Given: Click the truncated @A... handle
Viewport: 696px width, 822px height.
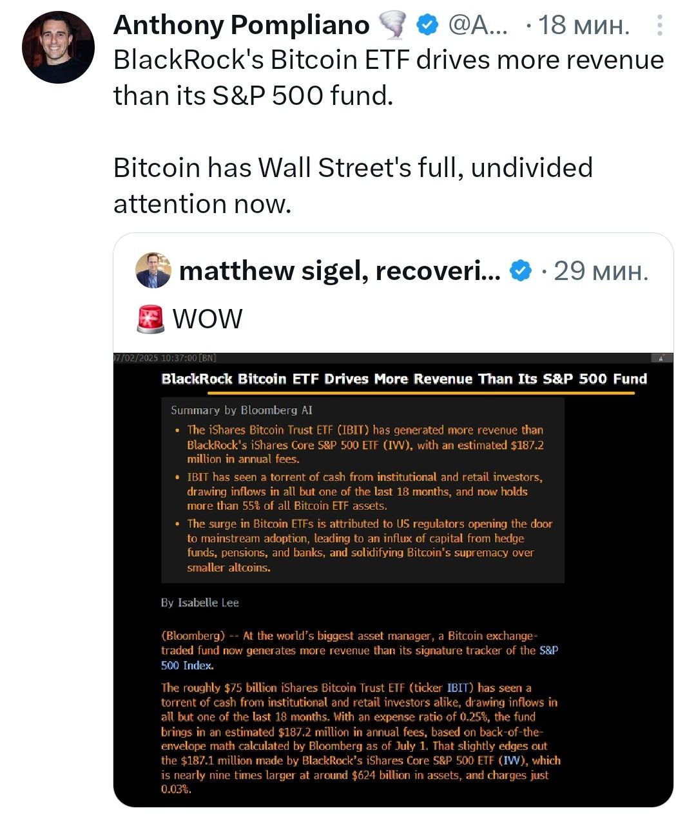Looking at the screenshot, I should (x=478, y=25).
